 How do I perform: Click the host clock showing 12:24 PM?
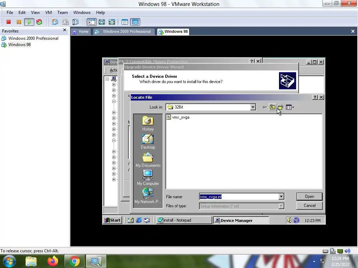[340, 261]
